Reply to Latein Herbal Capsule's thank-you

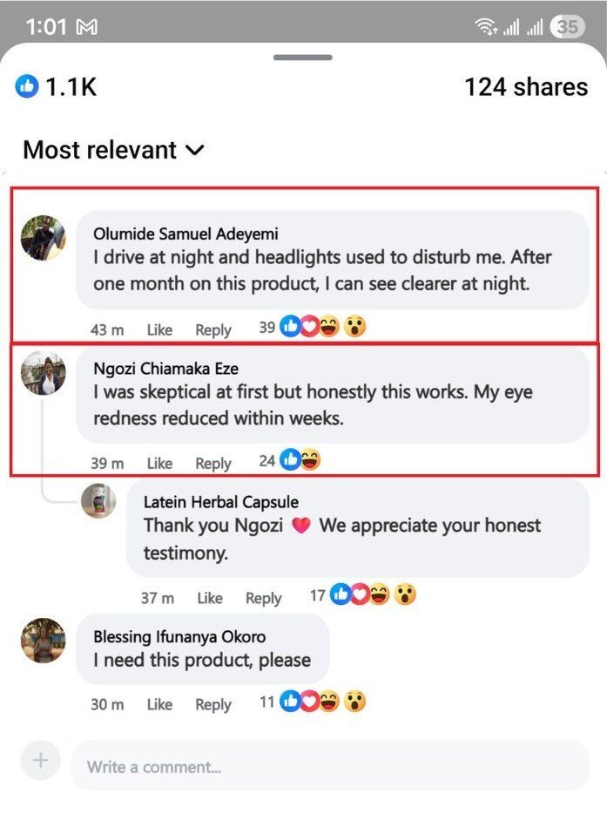tap(263, 598)
